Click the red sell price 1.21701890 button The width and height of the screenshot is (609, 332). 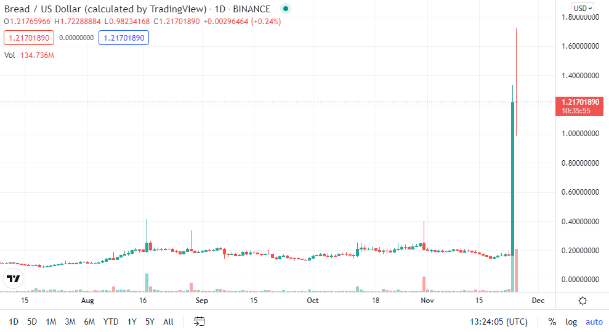point(29,38)
